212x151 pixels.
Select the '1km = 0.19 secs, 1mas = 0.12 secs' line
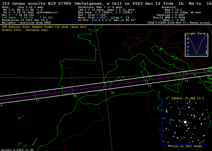[106, 10]
